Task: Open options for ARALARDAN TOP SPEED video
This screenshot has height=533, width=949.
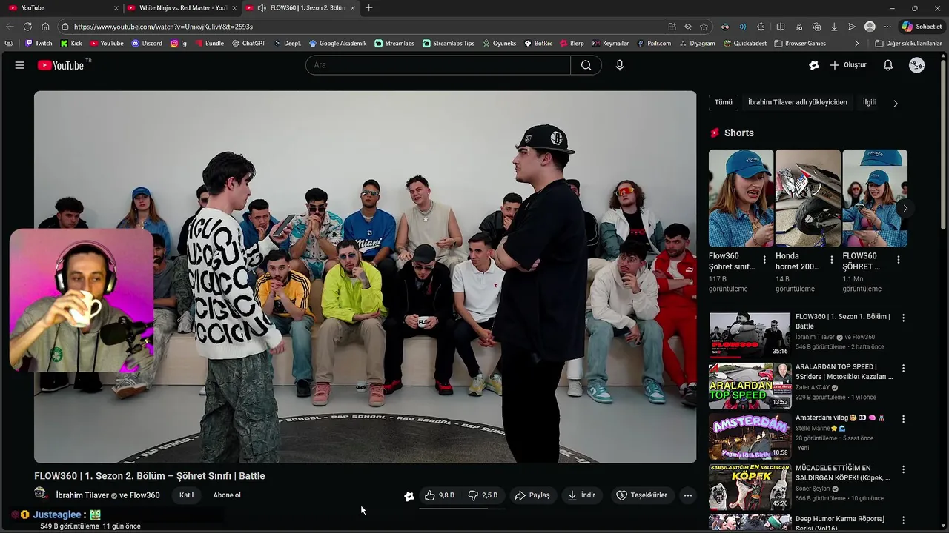Action: point(903,368)
